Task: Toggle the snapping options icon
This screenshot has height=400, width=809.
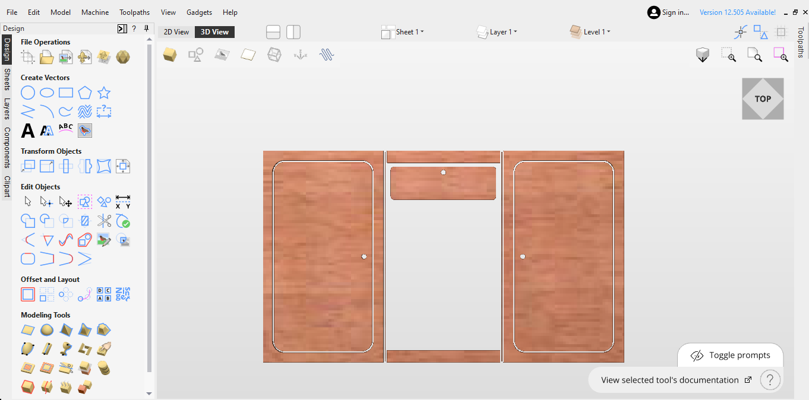Action: point(741,32)
